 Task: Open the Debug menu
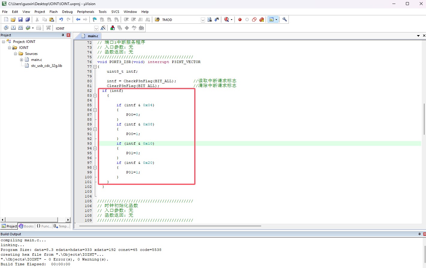67,12
